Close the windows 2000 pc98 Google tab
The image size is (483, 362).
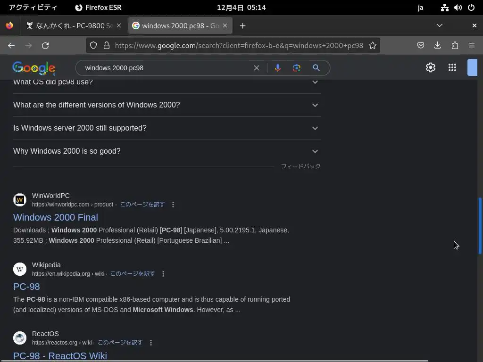click(225, 25)
